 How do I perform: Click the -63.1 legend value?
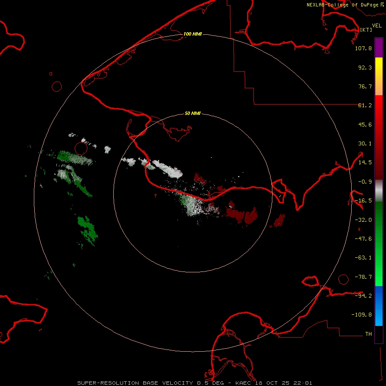[363, 258]
